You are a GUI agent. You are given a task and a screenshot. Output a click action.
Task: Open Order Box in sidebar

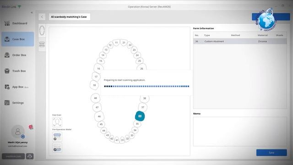(x=18, y=55)
